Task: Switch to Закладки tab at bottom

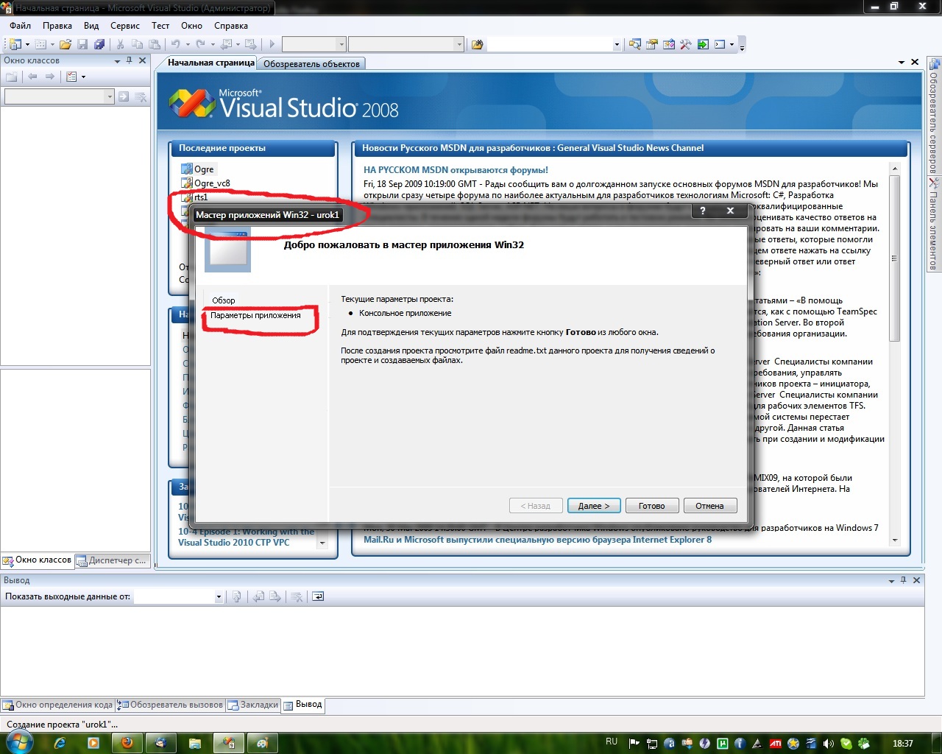Action: [x=253, y=705]
